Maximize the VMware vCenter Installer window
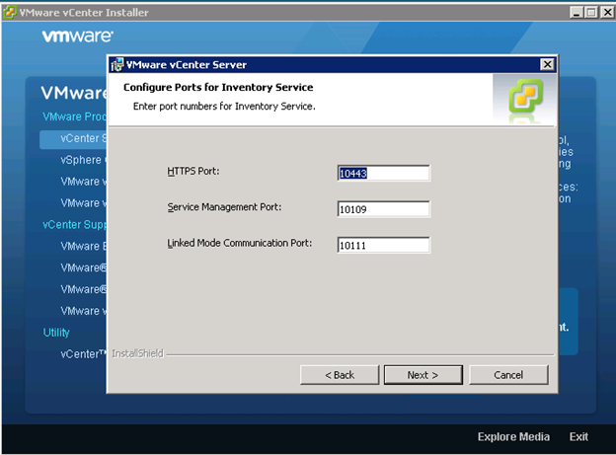Image resolution: width=616 pixels, height=455 pixels. coord(591,13)
